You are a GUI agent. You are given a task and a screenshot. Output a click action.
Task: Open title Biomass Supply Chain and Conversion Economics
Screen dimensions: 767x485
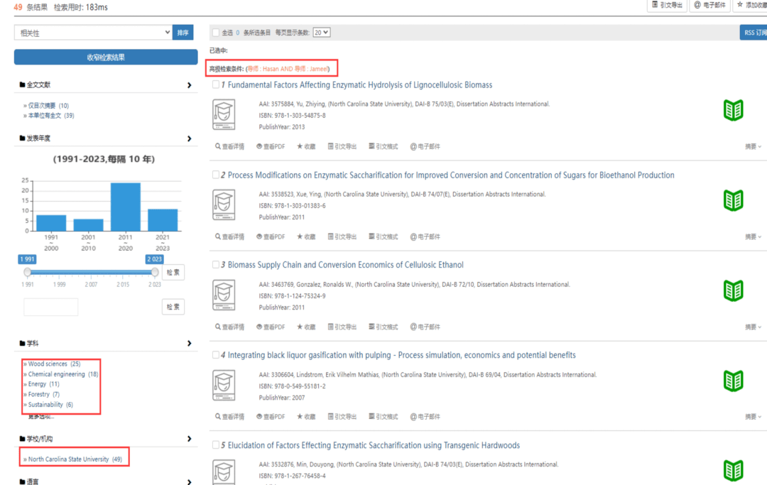tap(345, 264)
